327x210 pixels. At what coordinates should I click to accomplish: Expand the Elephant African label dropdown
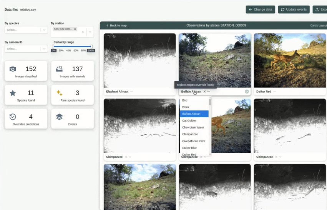(132, 92)
